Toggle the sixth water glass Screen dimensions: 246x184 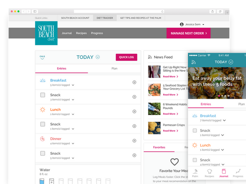(89, 181)
